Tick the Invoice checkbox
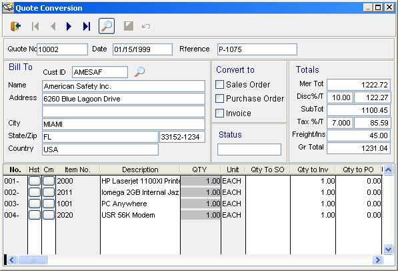Viewport: 398px width, 271px height. click(x=219, y=113)
